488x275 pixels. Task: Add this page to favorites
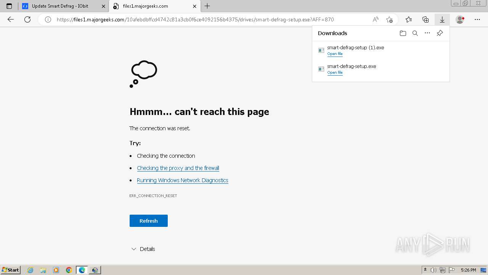click(389, 19)
